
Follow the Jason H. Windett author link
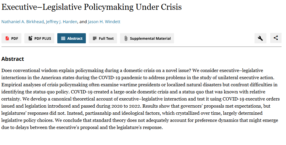click(104, 22)
